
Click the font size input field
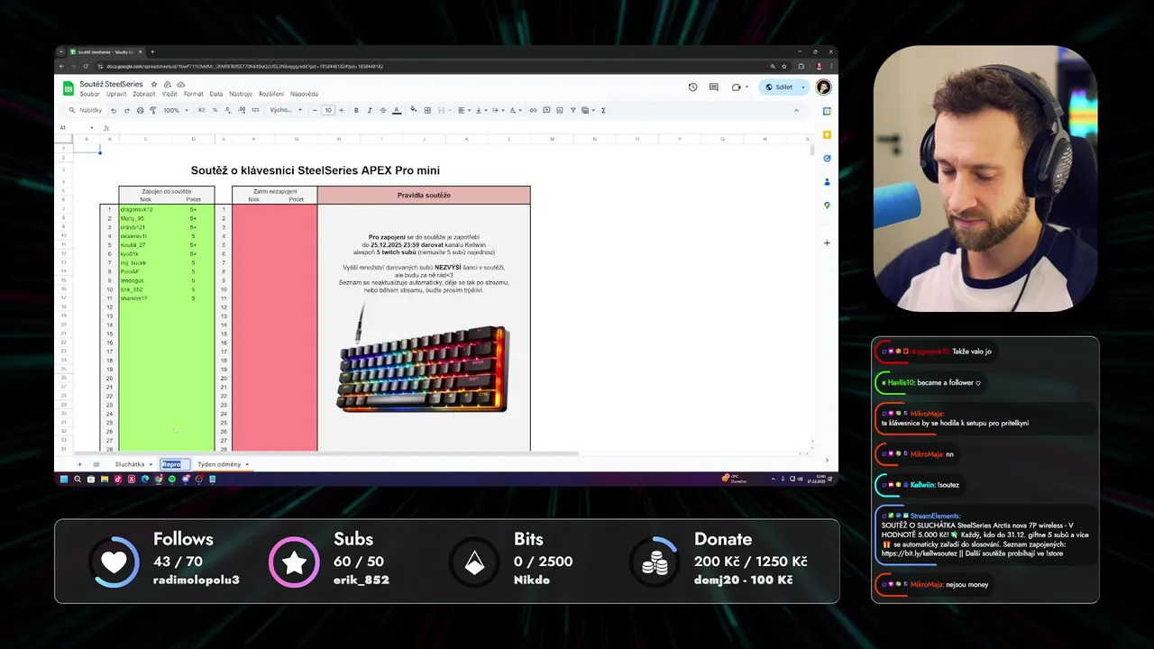tap(328, 110)
